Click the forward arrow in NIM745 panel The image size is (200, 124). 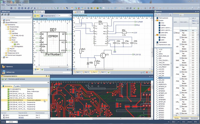click(159, 15)
